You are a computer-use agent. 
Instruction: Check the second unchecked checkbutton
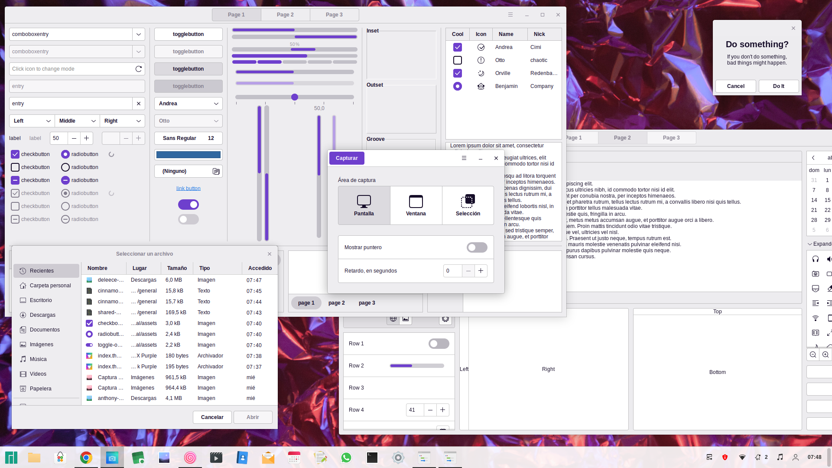click(15, 167)
